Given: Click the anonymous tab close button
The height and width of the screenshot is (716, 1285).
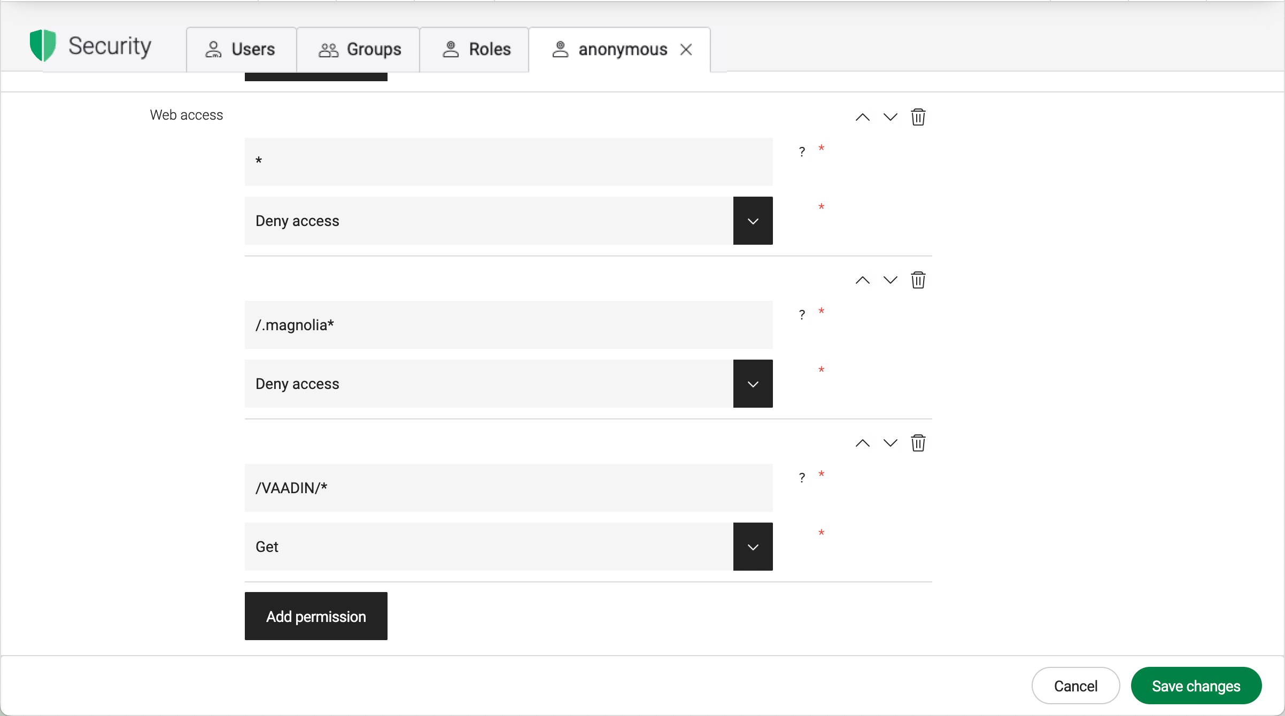Looking at the screenshot, I should click(687, 49).
